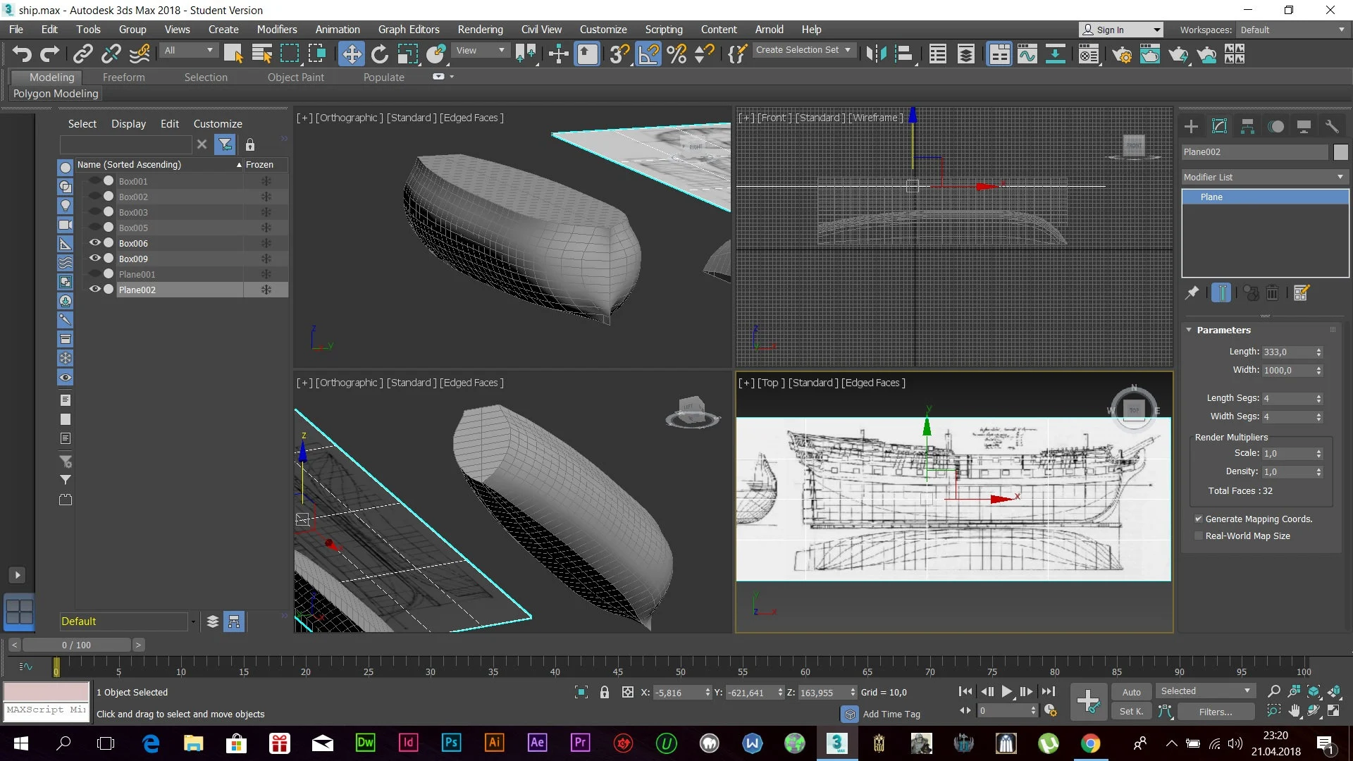This screenshot has width=1353, height=761.
Task: Click the Pan View hand icon
Action: click(1294, 711)
